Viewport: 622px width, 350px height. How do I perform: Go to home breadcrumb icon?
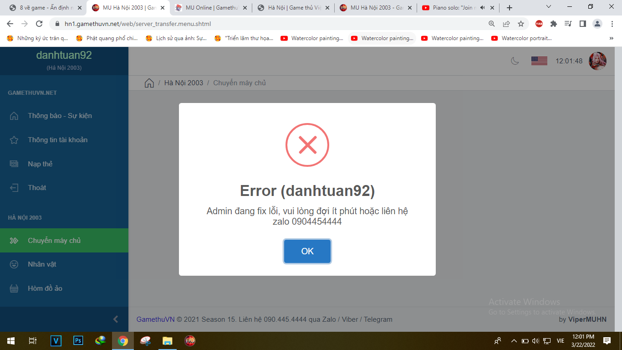click(x=149, y=83)
